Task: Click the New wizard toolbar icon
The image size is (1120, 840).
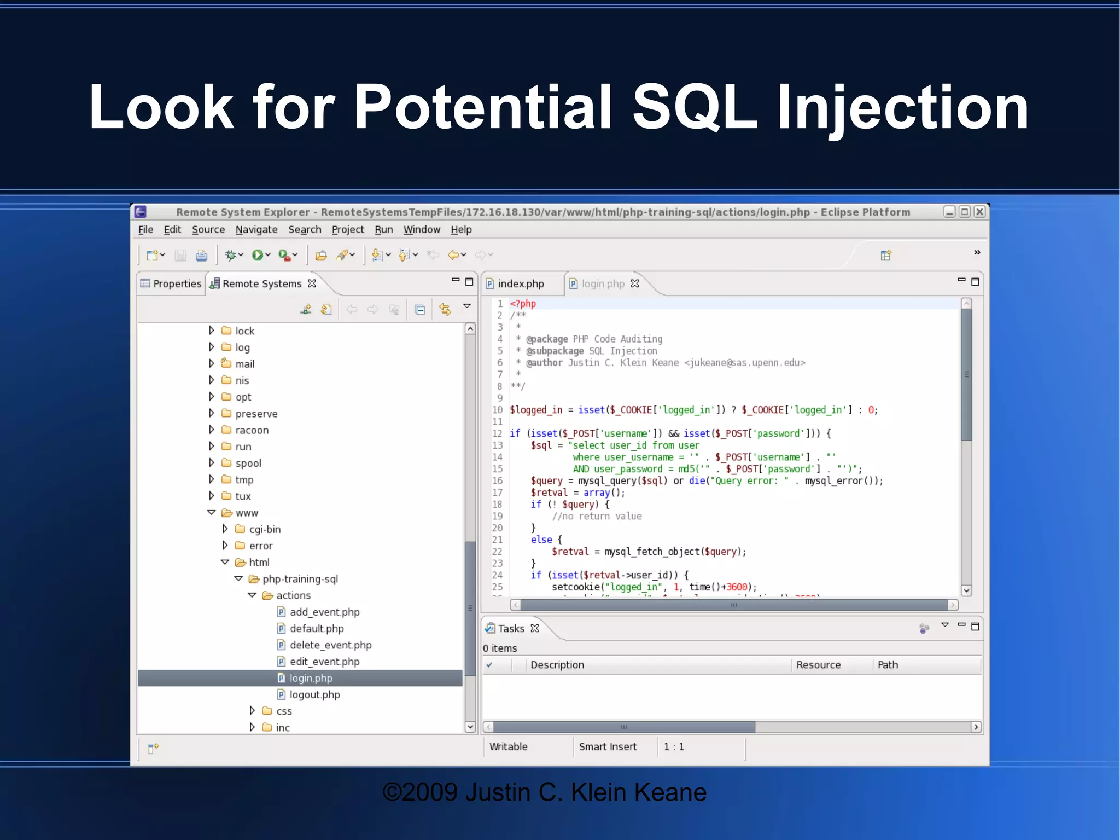Action: point(152,255)
